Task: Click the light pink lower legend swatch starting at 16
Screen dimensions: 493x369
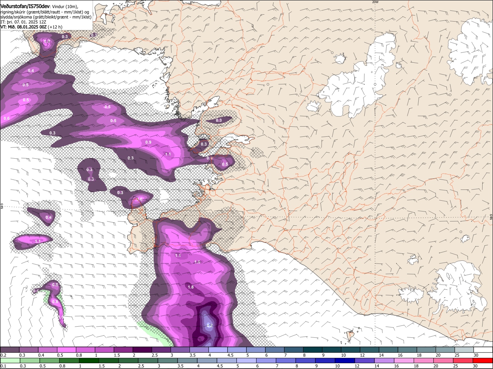Action: 404,361
